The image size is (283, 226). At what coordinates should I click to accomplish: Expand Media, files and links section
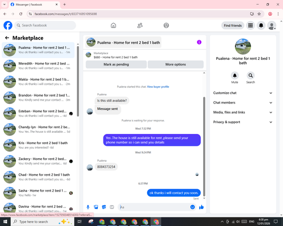tap(243, 112)
